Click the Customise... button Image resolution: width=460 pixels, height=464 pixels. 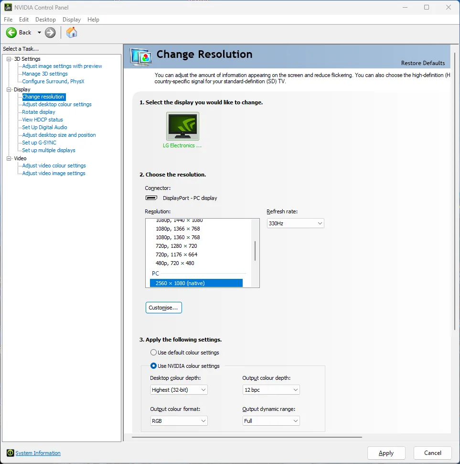click(163, 308)
